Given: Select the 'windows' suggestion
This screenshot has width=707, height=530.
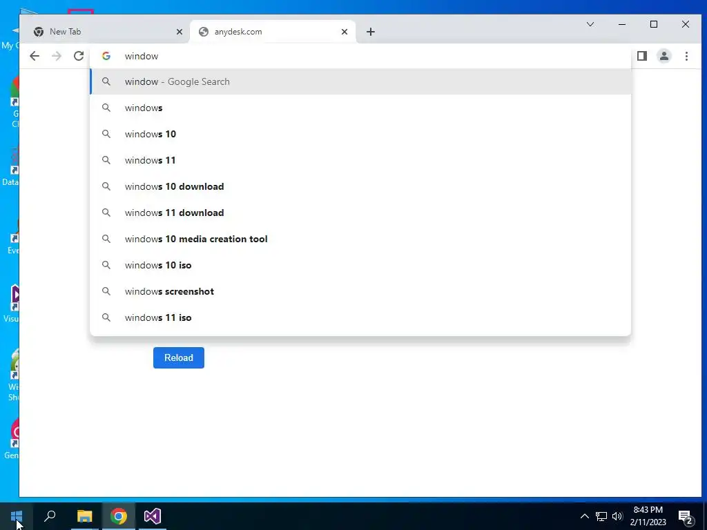Looking at the screenshot, I should [360, 108].
